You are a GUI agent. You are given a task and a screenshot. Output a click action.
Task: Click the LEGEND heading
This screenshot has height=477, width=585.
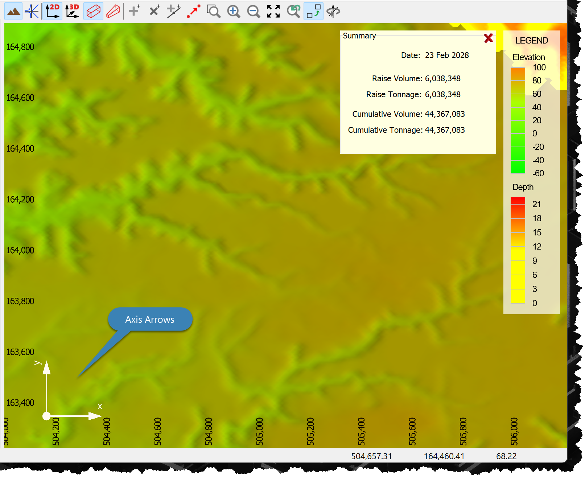pos(532,41)
